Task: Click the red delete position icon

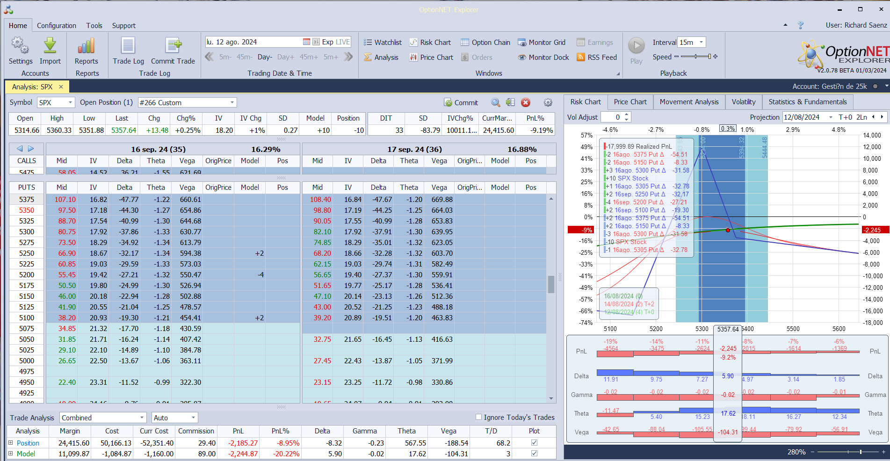Action: [x=526, y=103]
